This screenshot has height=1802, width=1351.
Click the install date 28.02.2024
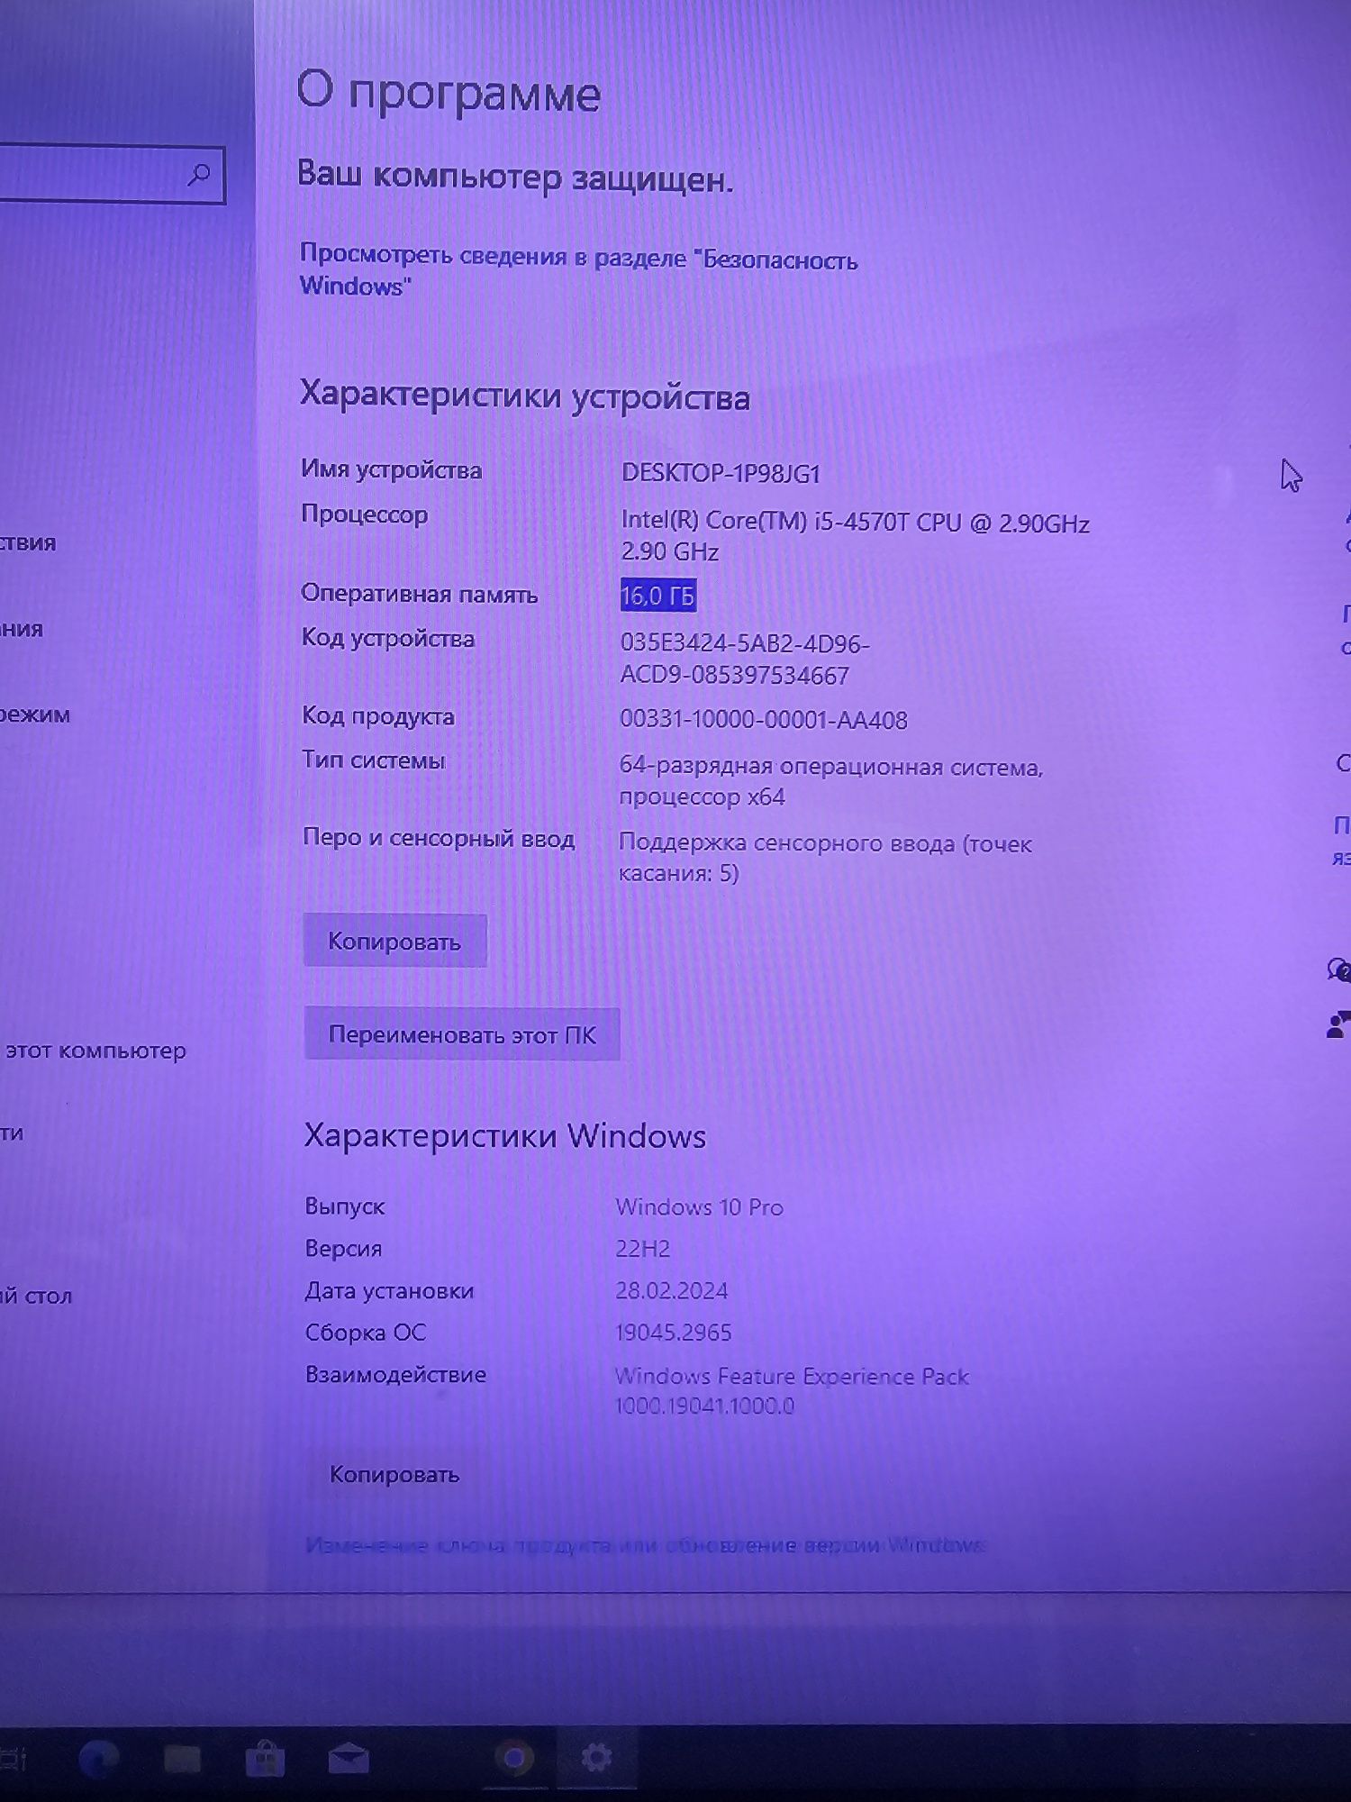[672, 1291]
